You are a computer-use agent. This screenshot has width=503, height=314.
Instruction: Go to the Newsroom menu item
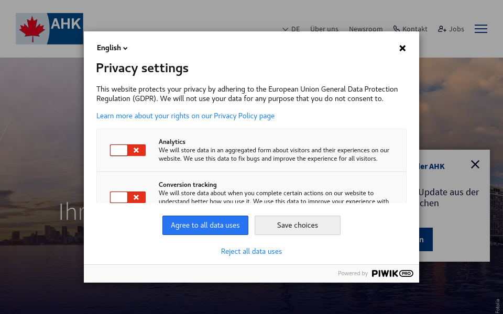(366, 29)
